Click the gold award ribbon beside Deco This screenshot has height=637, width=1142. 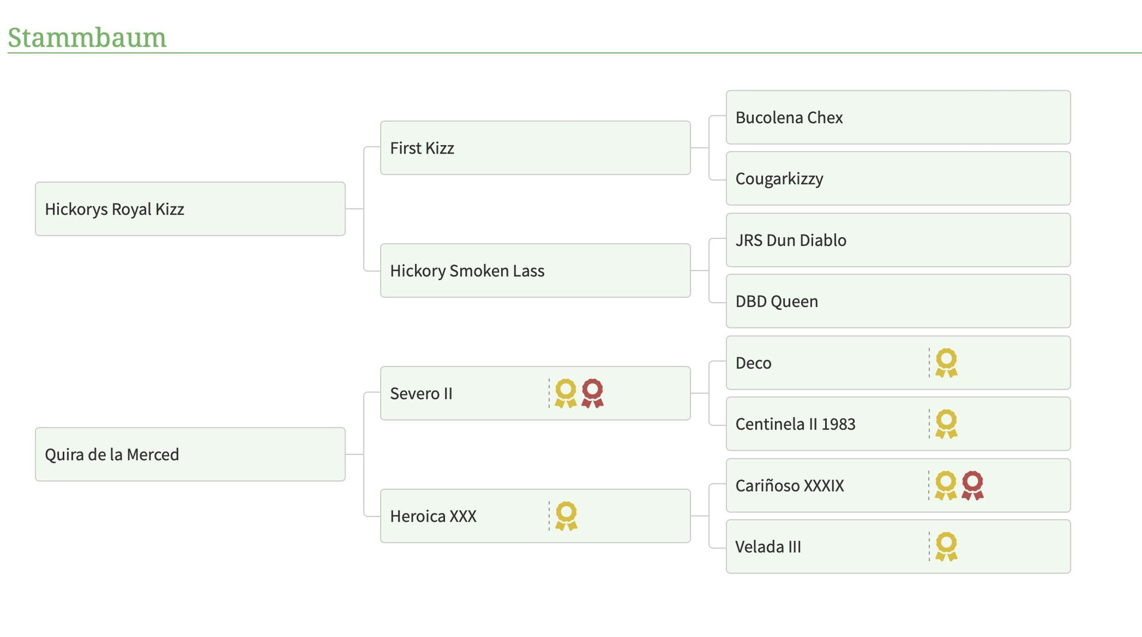(946, 363)
